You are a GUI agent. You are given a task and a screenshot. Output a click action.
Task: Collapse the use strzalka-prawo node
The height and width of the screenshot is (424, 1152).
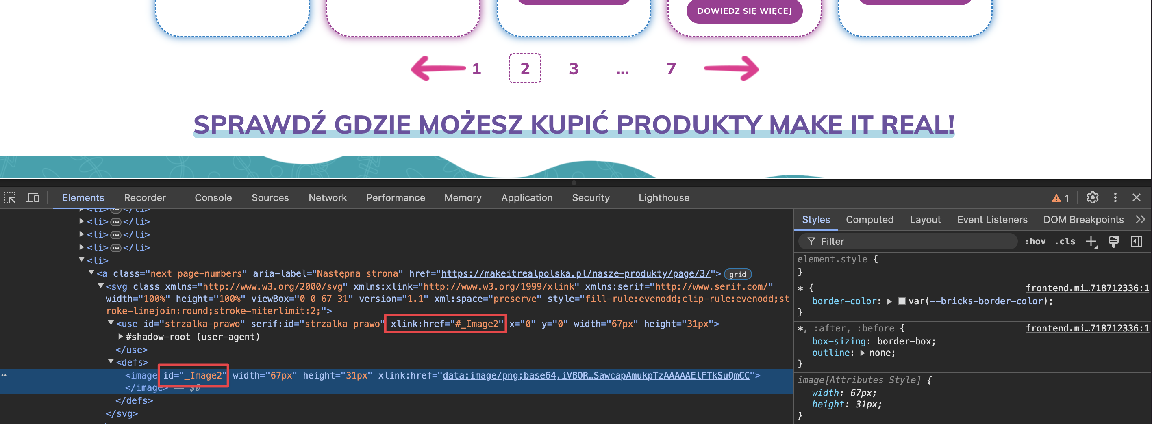click(x=111, y=323)
